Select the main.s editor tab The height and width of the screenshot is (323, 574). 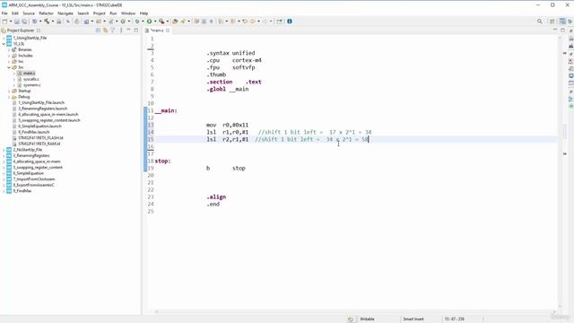click(x=158, y=31)
